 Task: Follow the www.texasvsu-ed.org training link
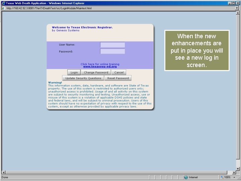pos(100,67)
